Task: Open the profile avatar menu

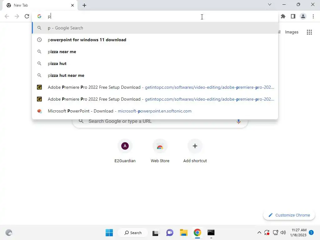Action: point(303,16)
